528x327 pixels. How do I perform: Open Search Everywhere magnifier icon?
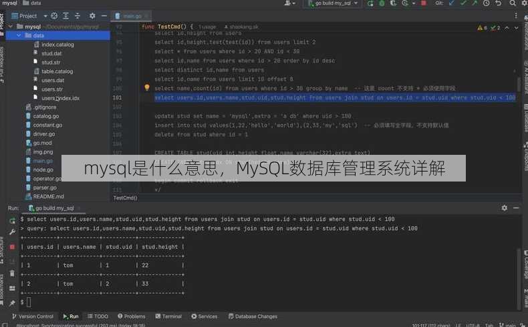(512, 3)
